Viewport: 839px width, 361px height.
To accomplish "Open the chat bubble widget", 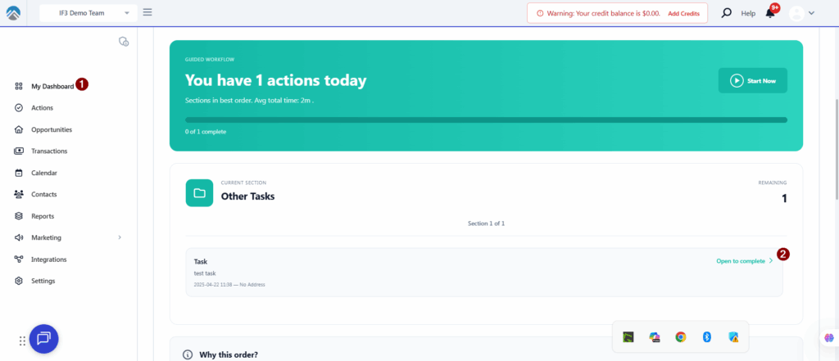I will [44, 338].
